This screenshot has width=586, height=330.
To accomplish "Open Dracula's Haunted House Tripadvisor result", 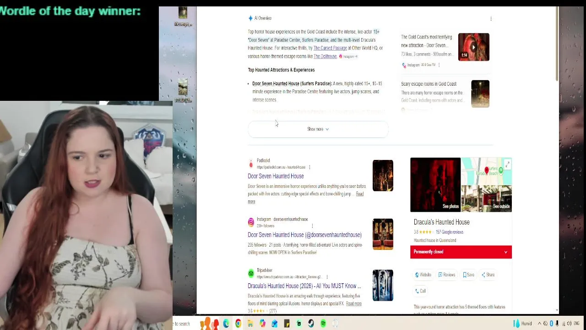I will coord(304,286).
